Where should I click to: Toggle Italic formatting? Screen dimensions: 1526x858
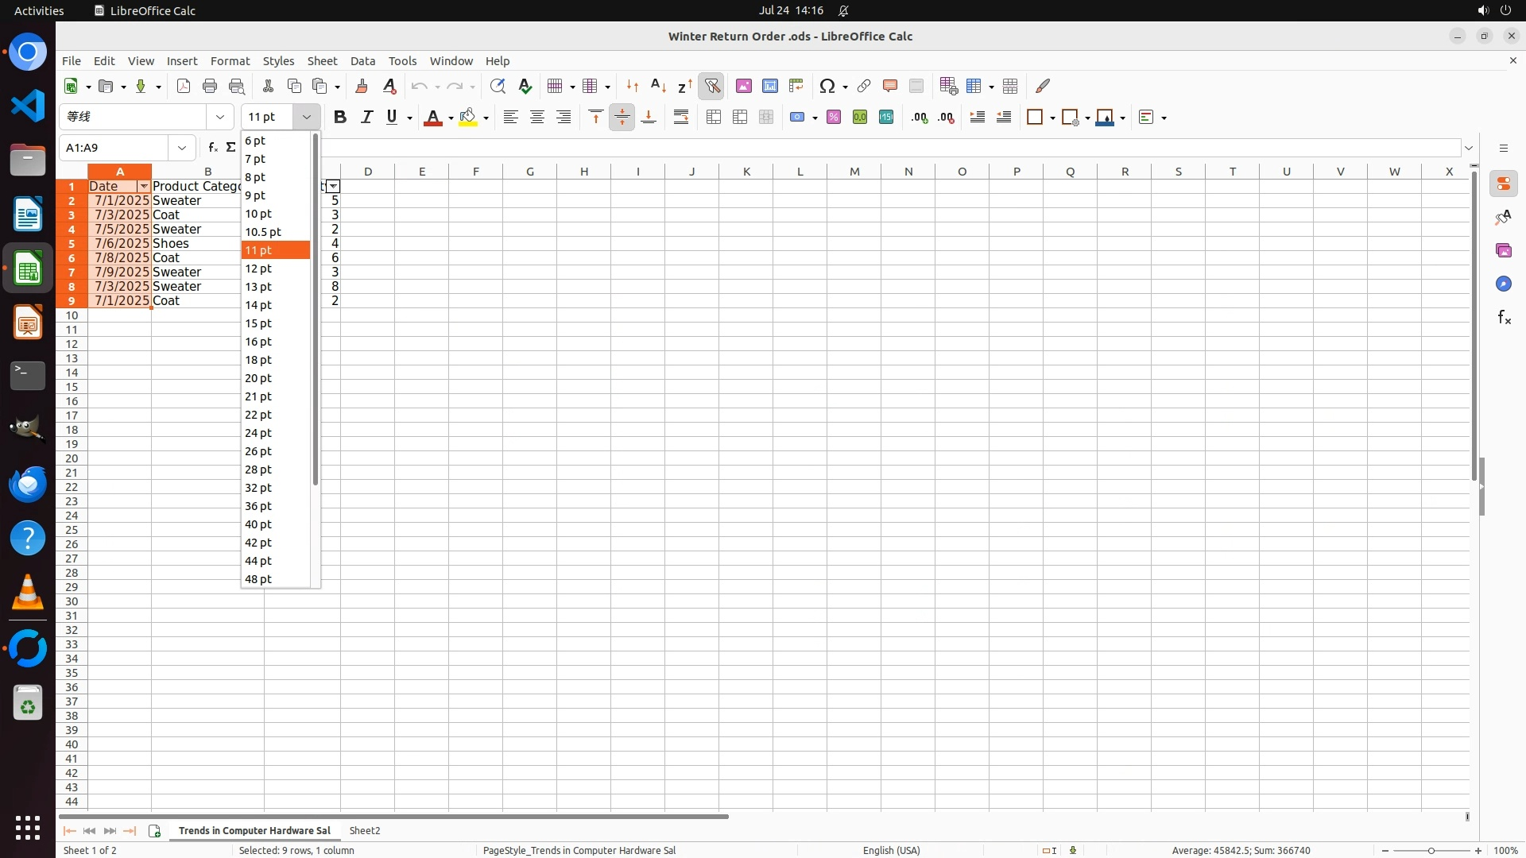(366, 117)
